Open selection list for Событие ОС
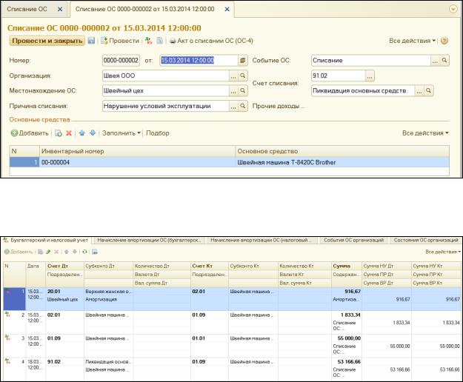 [x=435, y=61]
